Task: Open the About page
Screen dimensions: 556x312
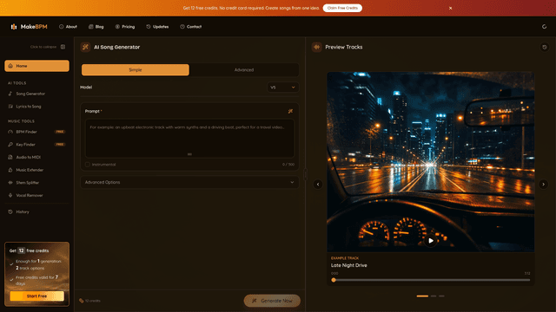Action: point(68,27)
